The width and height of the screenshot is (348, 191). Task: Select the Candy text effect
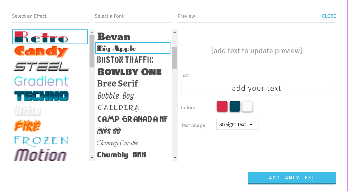41,52
